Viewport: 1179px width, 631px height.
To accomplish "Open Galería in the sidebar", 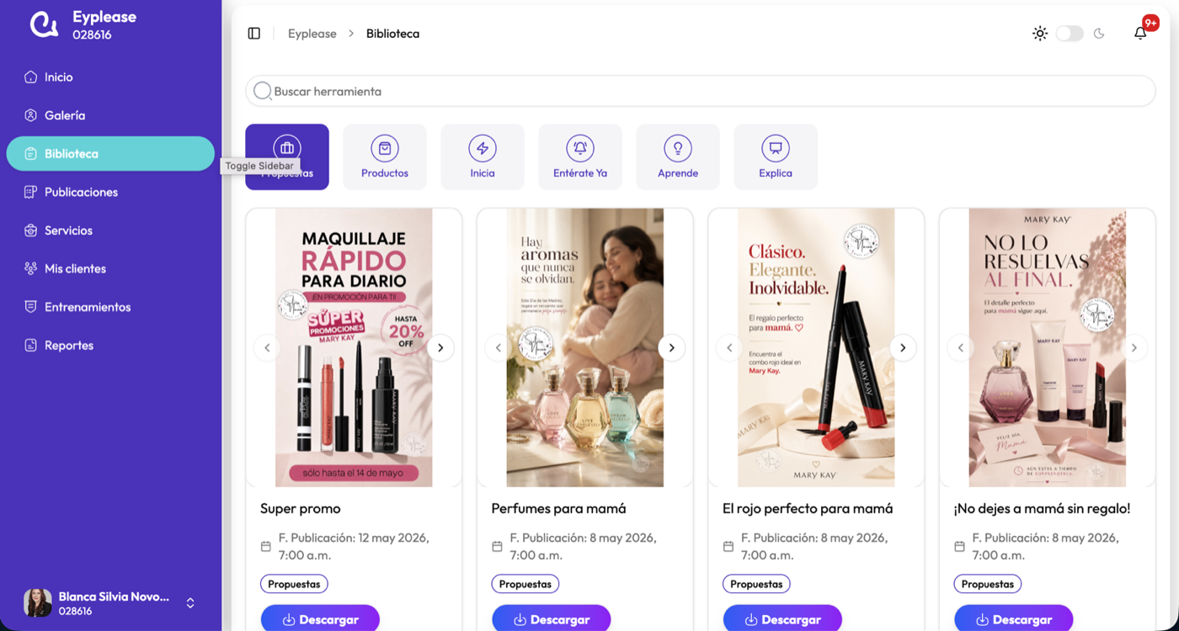I will click(110, 115).
